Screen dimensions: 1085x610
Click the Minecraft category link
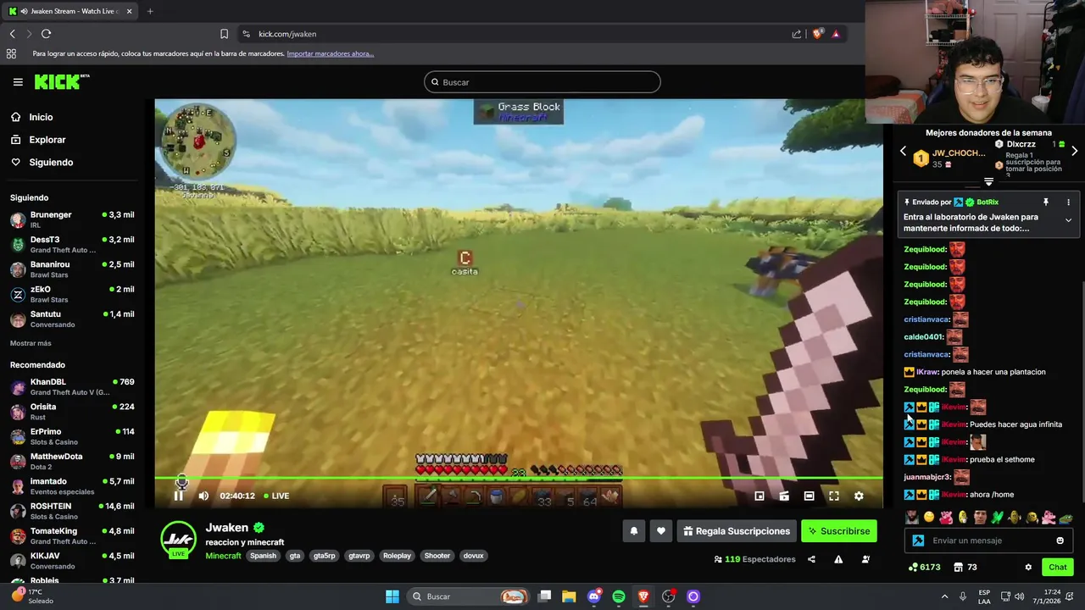223,556
